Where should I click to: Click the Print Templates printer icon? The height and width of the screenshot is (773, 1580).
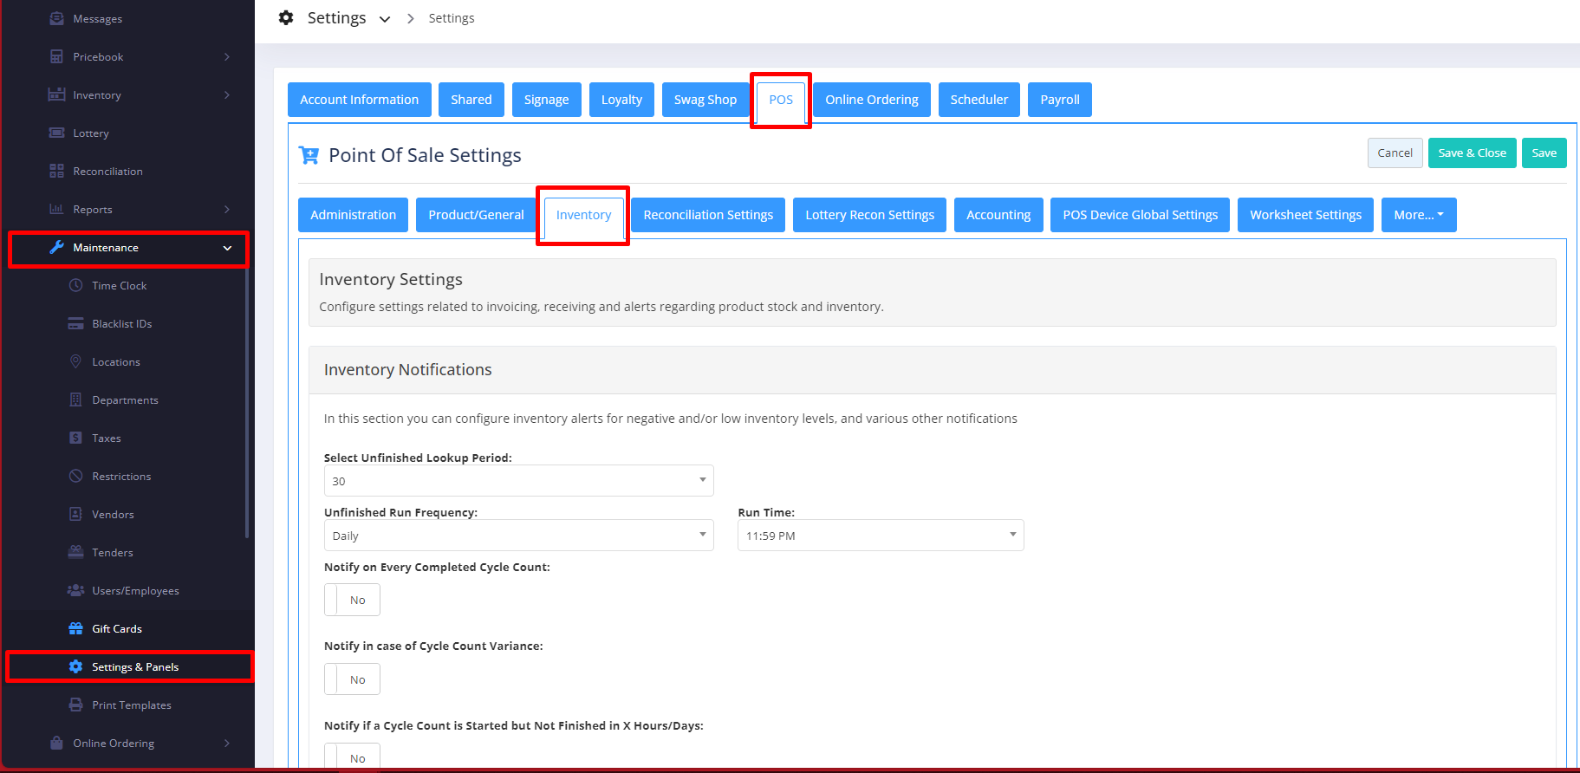tap(76, 705)
